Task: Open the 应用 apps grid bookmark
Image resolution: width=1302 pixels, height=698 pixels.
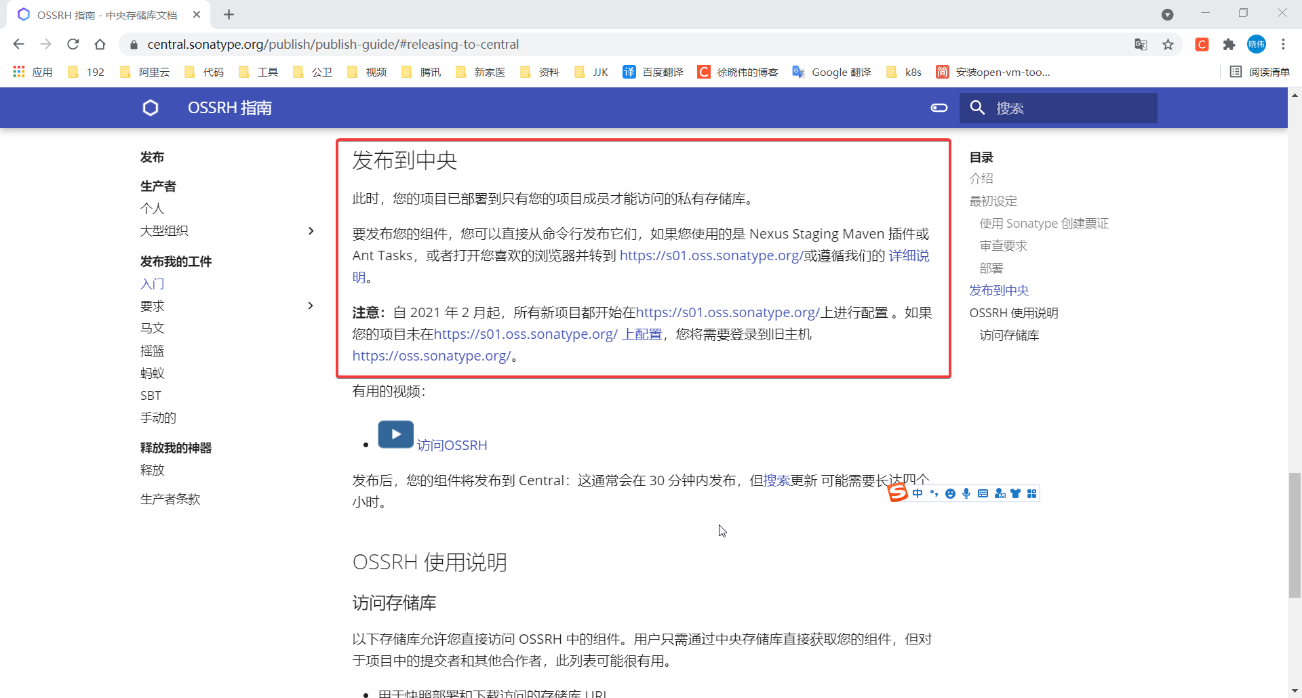Action: point(33,72)
